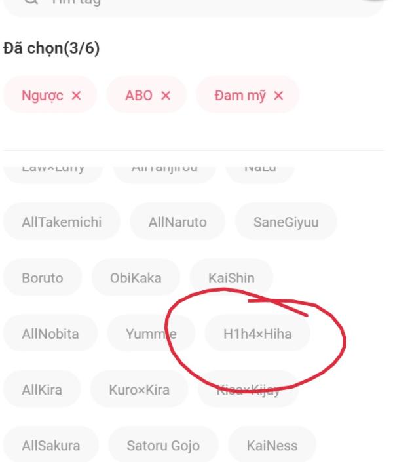Delete the Đam mỹ tag using ×
This screenshot has height=462, width=393.
[278, 94]
